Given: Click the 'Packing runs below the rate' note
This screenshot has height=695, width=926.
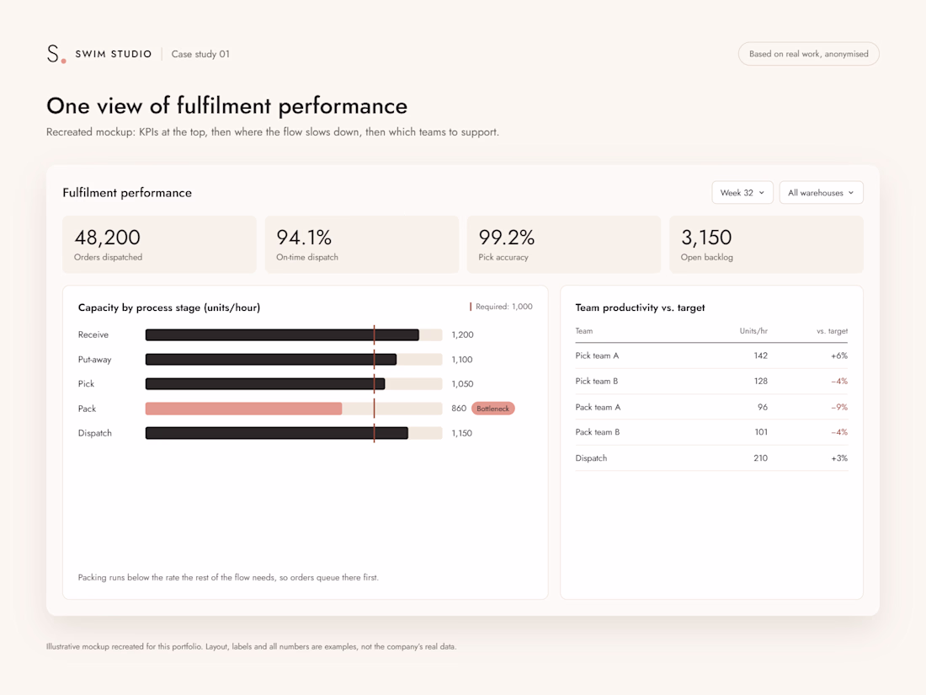Looking at the screenshot, I should (x=228, y=577).
